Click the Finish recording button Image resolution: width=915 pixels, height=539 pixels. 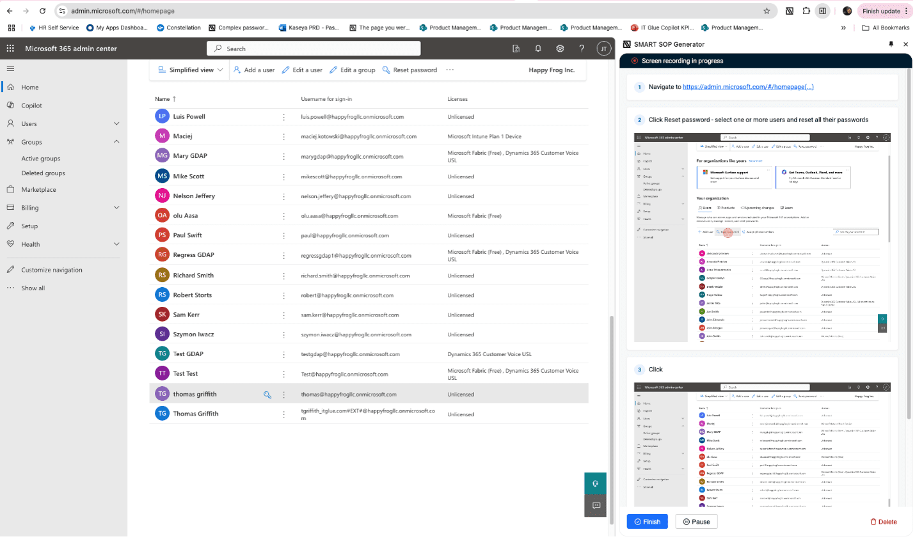tap(647, 522)
